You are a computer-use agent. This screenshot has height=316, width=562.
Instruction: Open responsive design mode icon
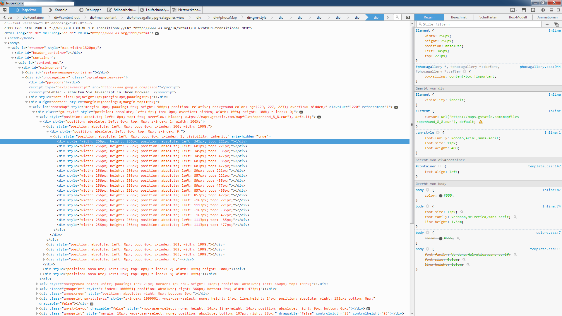pyautogui.click(x=533, y=10)
